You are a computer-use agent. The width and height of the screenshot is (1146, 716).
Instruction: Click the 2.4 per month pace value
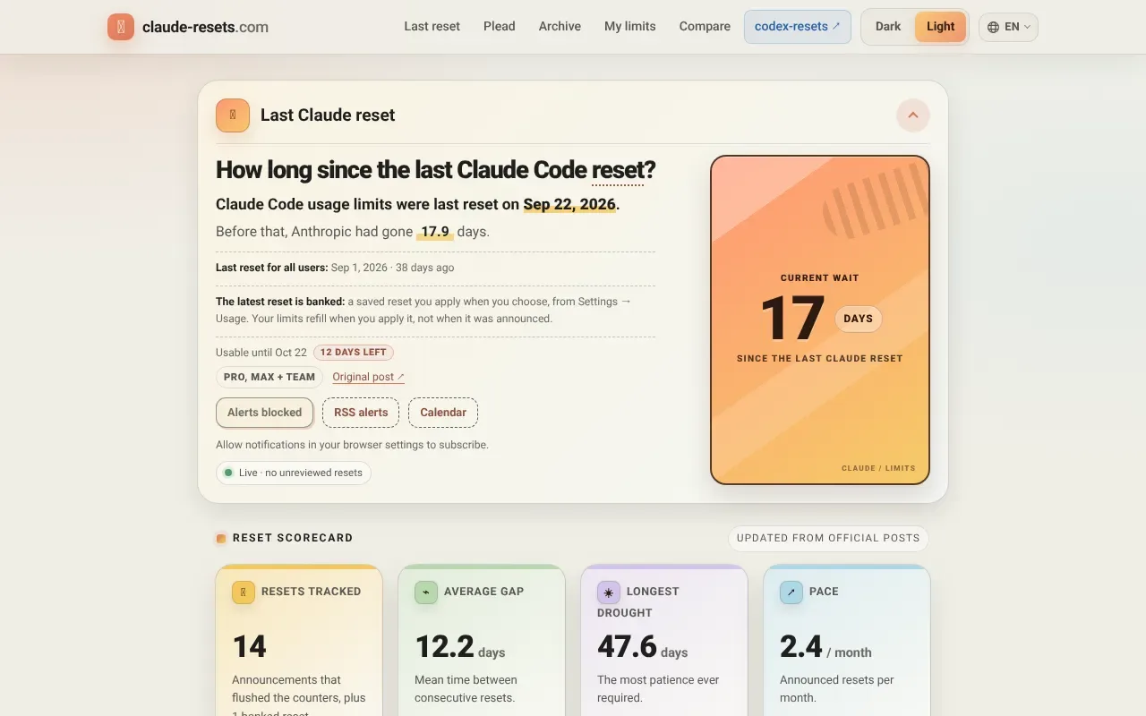pos(825,646)
